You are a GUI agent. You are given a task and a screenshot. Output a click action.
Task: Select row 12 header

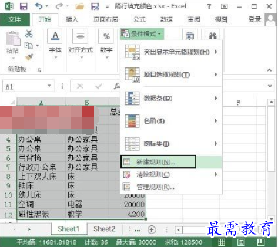[8, 215]
